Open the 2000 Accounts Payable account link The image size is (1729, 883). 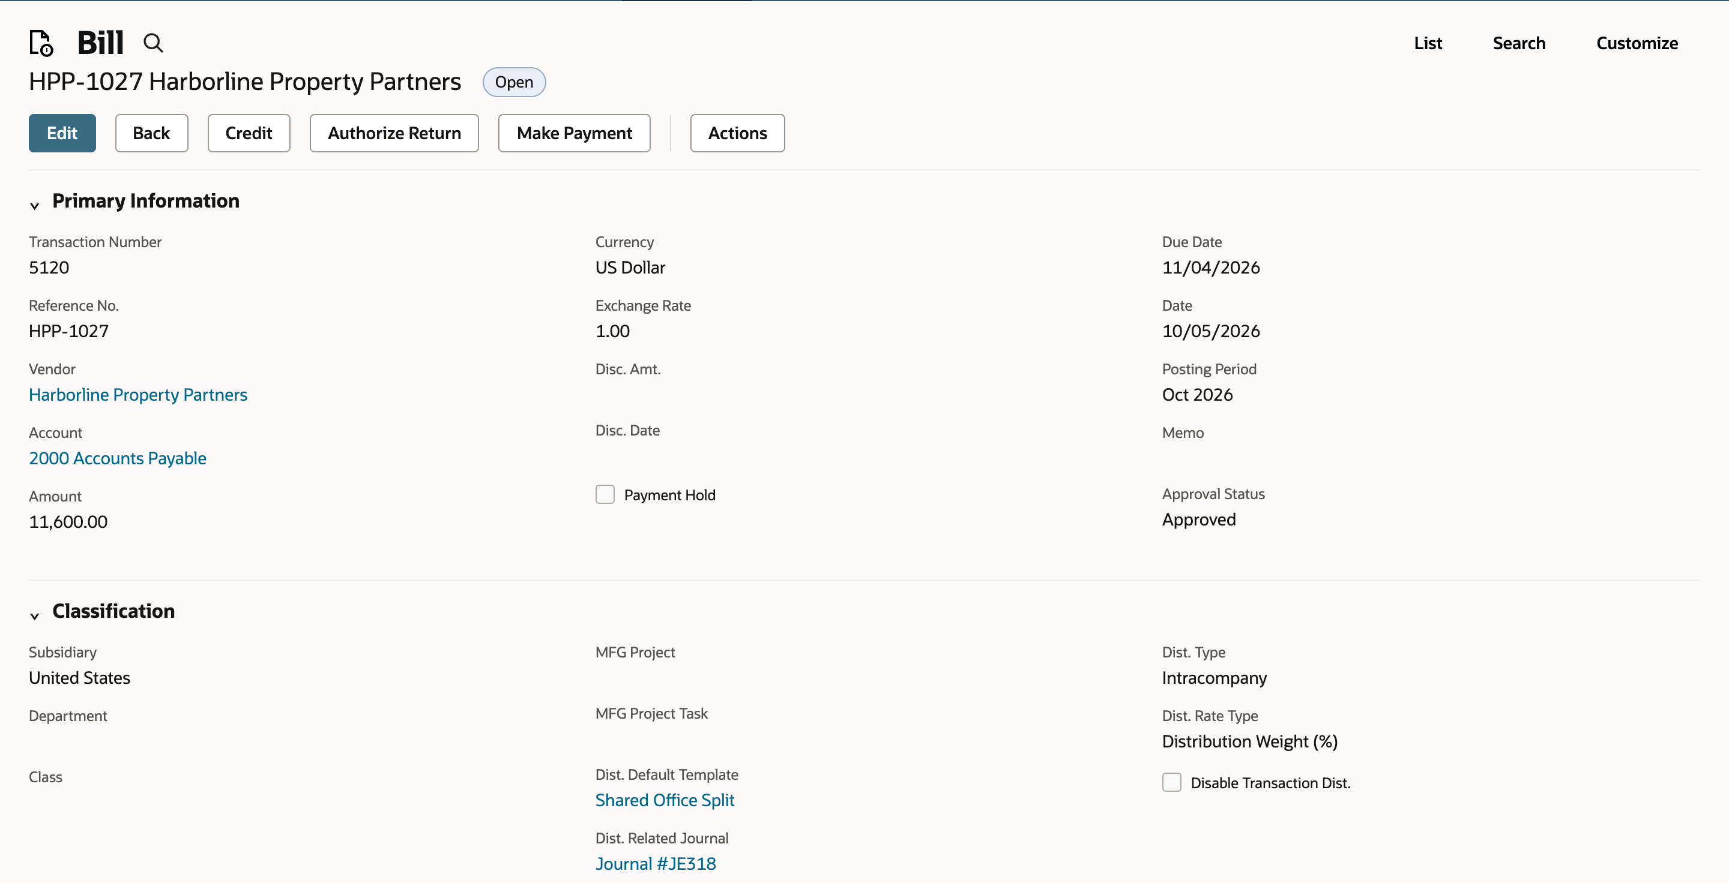[x=118, y=458]
